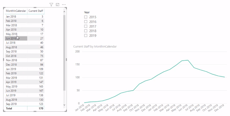Select the Mar 2018 row
Viewport: 230px width, 116px height.
(x=24, y=25)
